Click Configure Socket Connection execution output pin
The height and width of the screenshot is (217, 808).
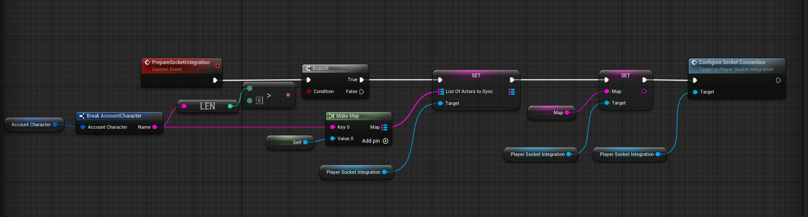[x=779, y=80]
